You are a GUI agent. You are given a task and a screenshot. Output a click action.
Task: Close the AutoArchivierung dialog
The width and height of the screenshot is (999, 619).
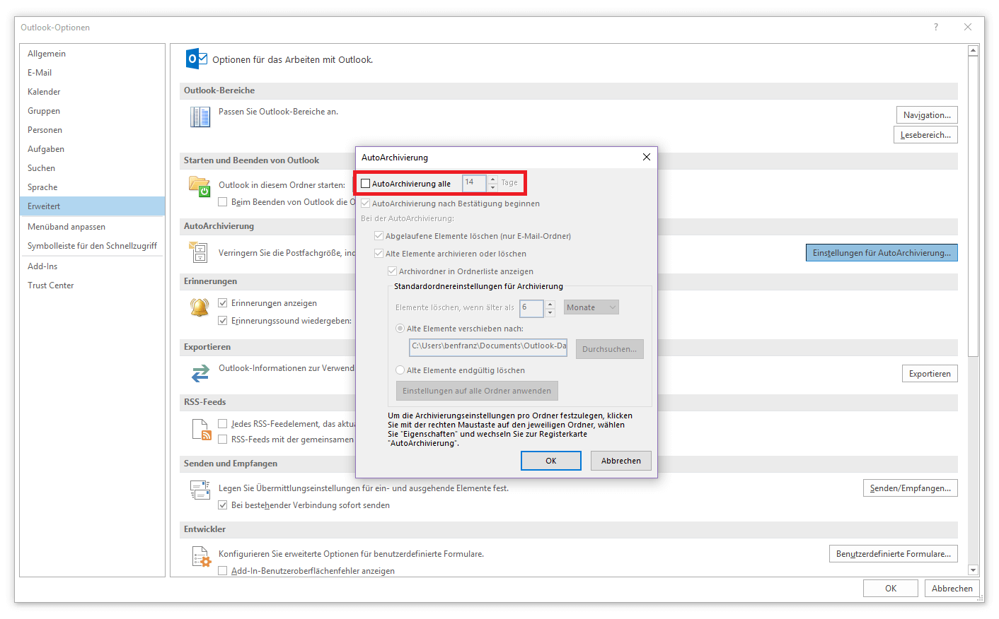[x=646, y=157]
